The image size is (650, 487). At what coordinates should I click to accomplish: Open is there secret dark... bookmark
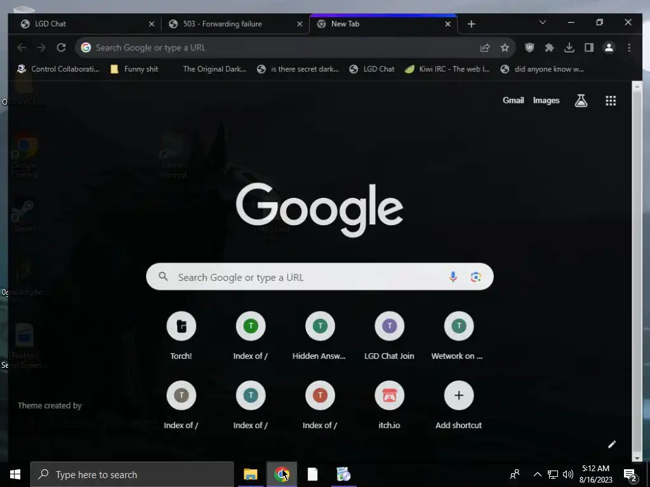(x=298, y=69)
